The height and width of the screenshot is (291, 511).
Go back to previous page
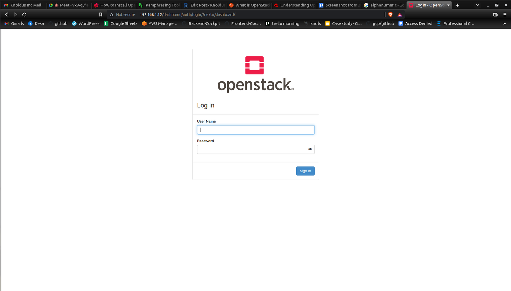coord(6,14)
